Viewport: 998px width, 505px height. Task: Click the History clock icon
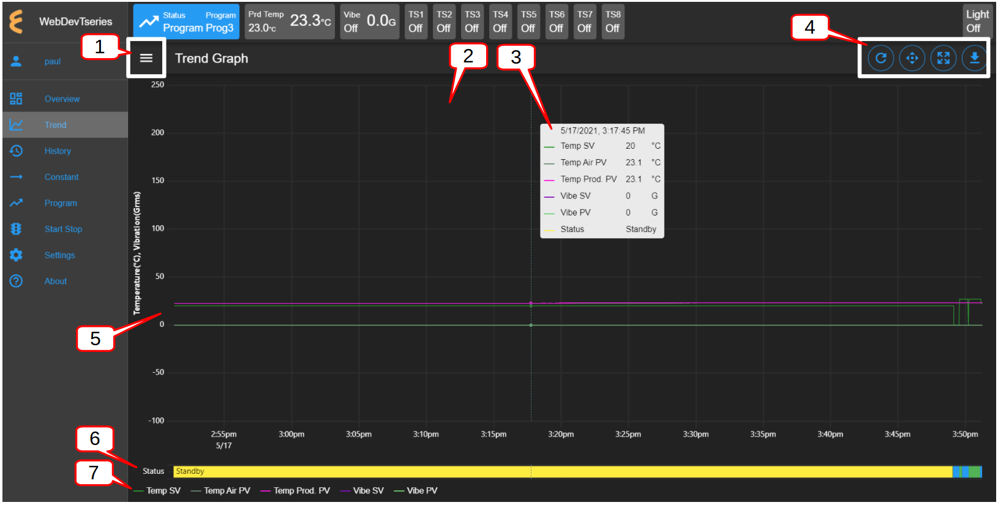tap(16, 151)
